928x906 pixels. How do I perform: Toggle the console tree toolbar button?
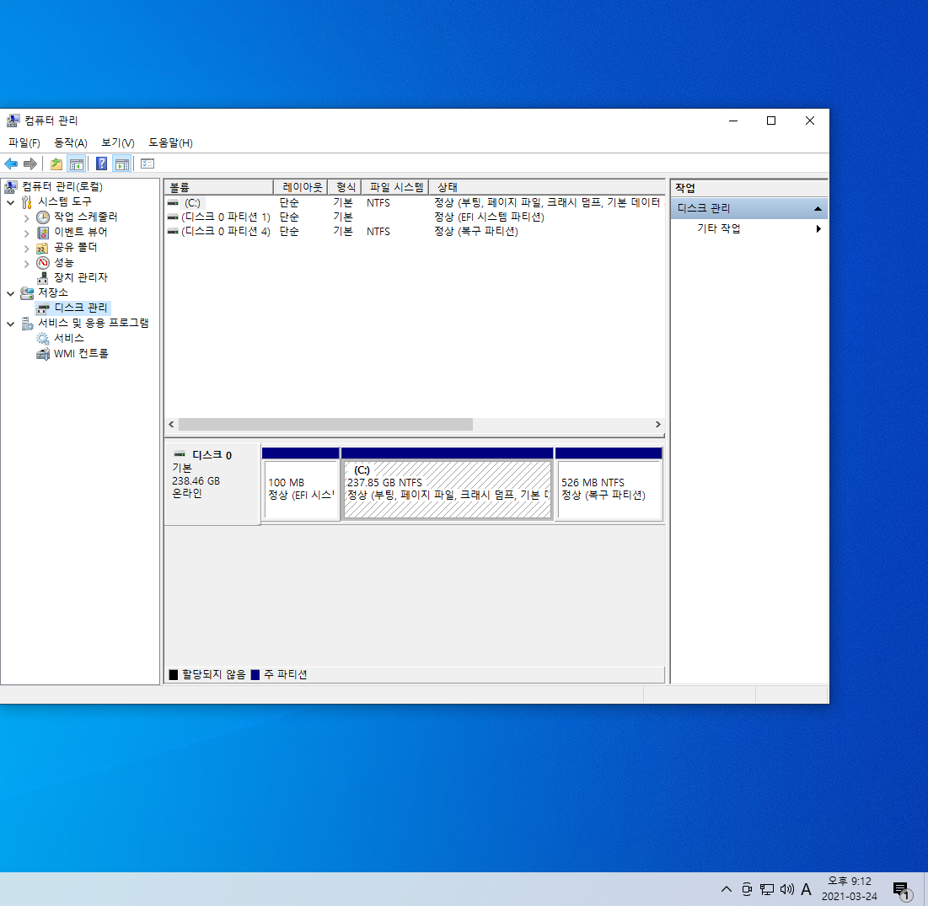(77, 164)
